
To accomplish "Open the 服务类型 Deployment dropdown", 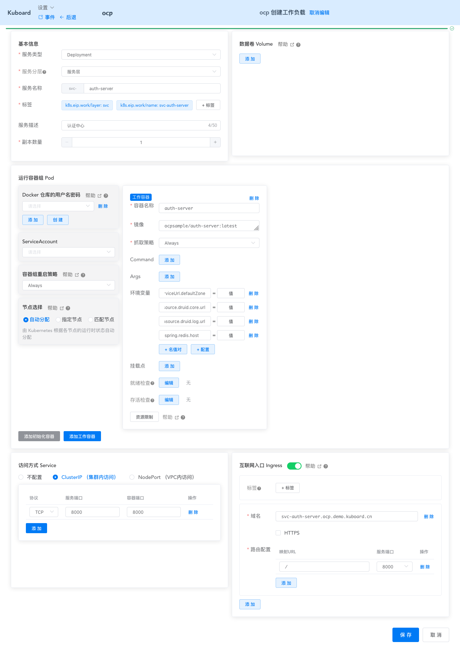I will pos(141,55).
